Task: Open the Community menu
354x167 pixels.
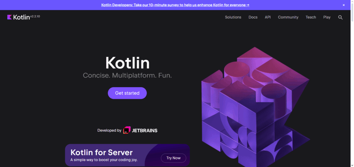Action: tap(288, 17)
